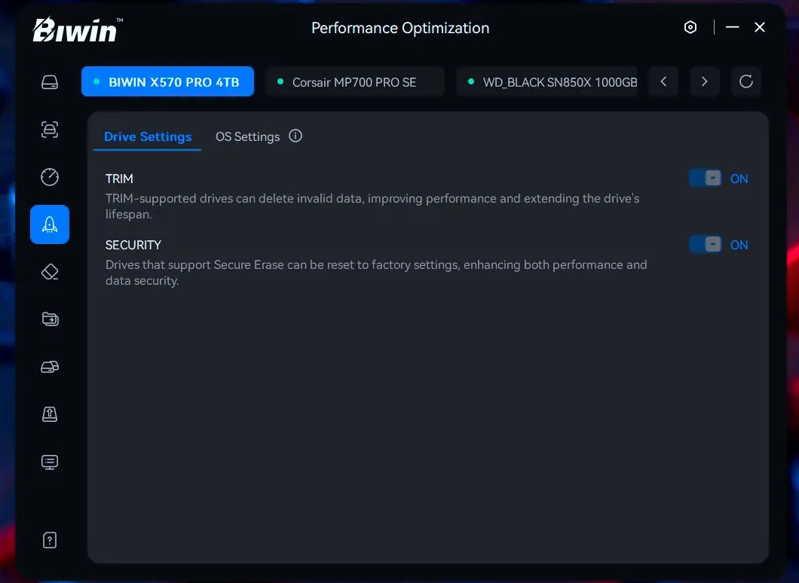Screen dimensions: 799x583
Task: Select the BIWIN X570 PRO 4TB drive
Action: tap(167, 82)
